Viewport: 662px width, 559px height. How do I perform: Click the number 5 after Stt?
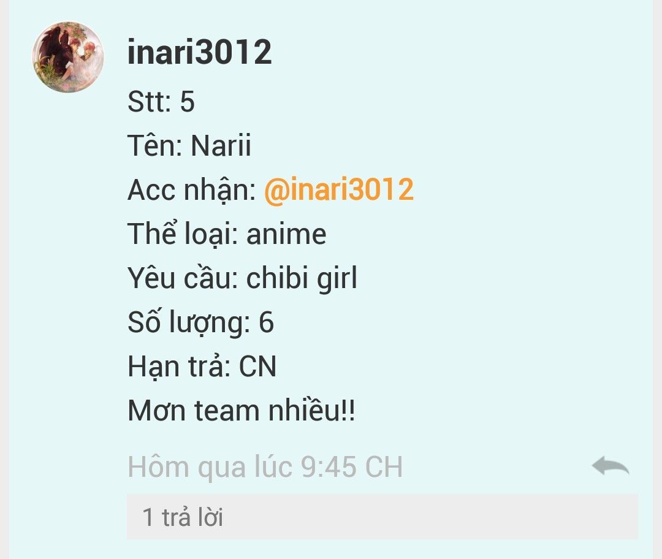click(188, 101)
